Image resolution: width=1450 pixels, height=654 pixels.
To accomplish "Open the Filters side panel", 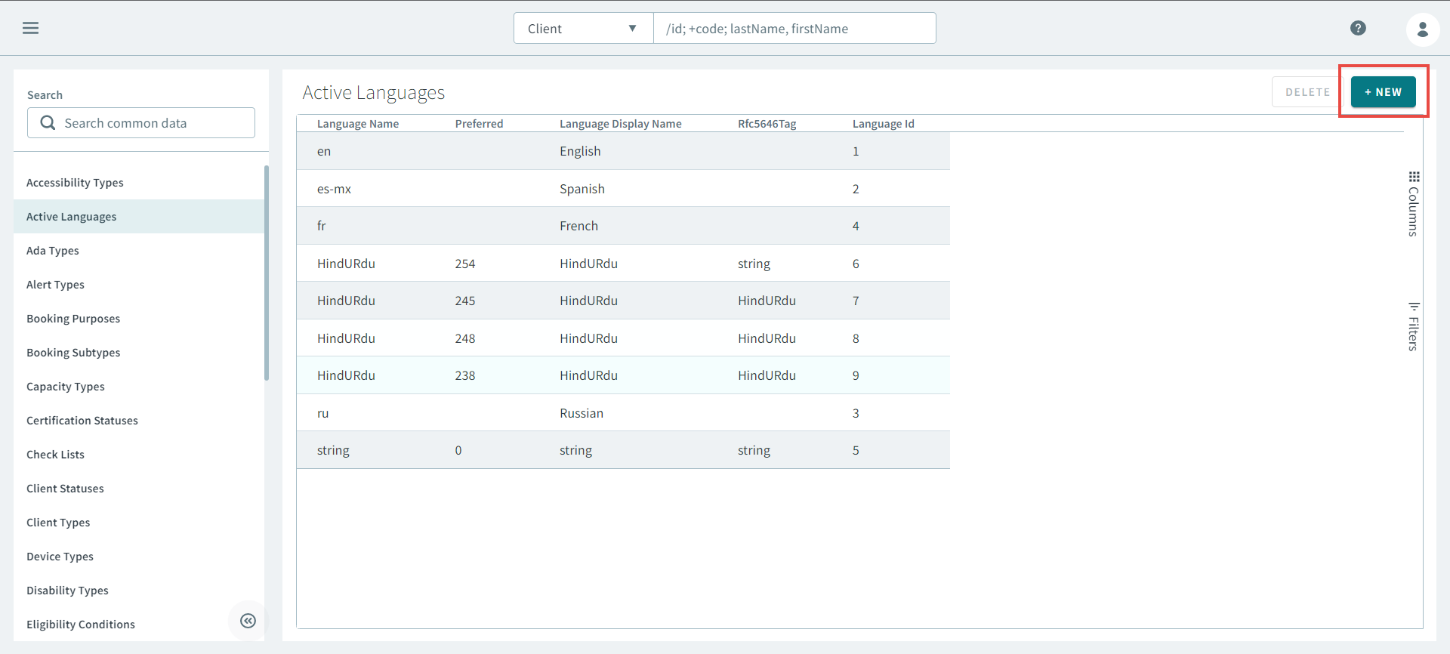I will [1414, 326].
